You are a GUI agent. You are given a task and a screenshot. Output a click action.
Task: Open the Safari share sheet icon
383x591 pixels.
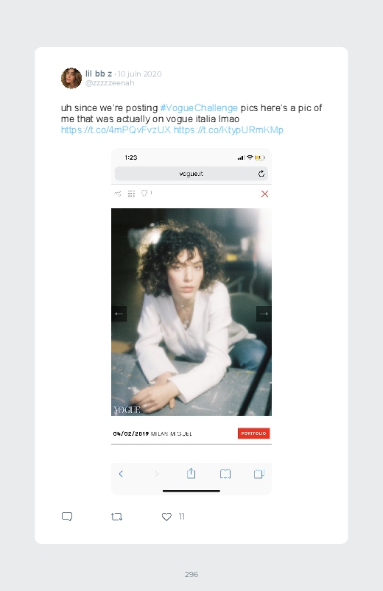point(191,473)
